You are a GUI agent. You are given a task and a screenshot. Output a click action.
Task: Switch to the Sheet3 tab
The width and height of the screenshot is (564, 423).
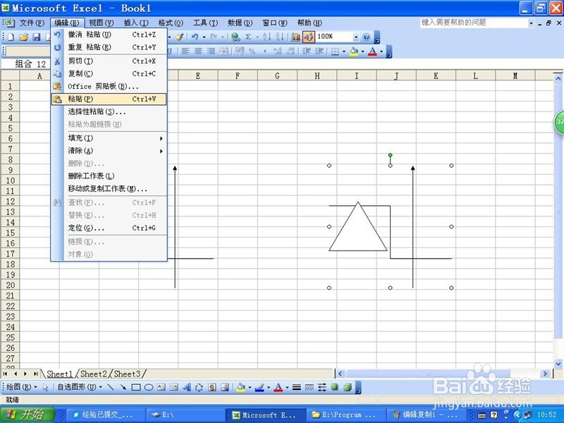(x=127, y=374)
